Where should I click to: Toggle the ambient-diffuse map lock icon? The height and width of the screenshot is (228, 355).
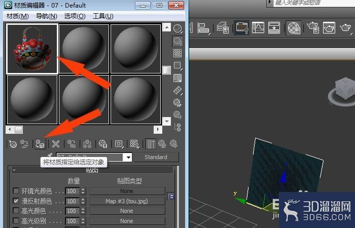171,196
